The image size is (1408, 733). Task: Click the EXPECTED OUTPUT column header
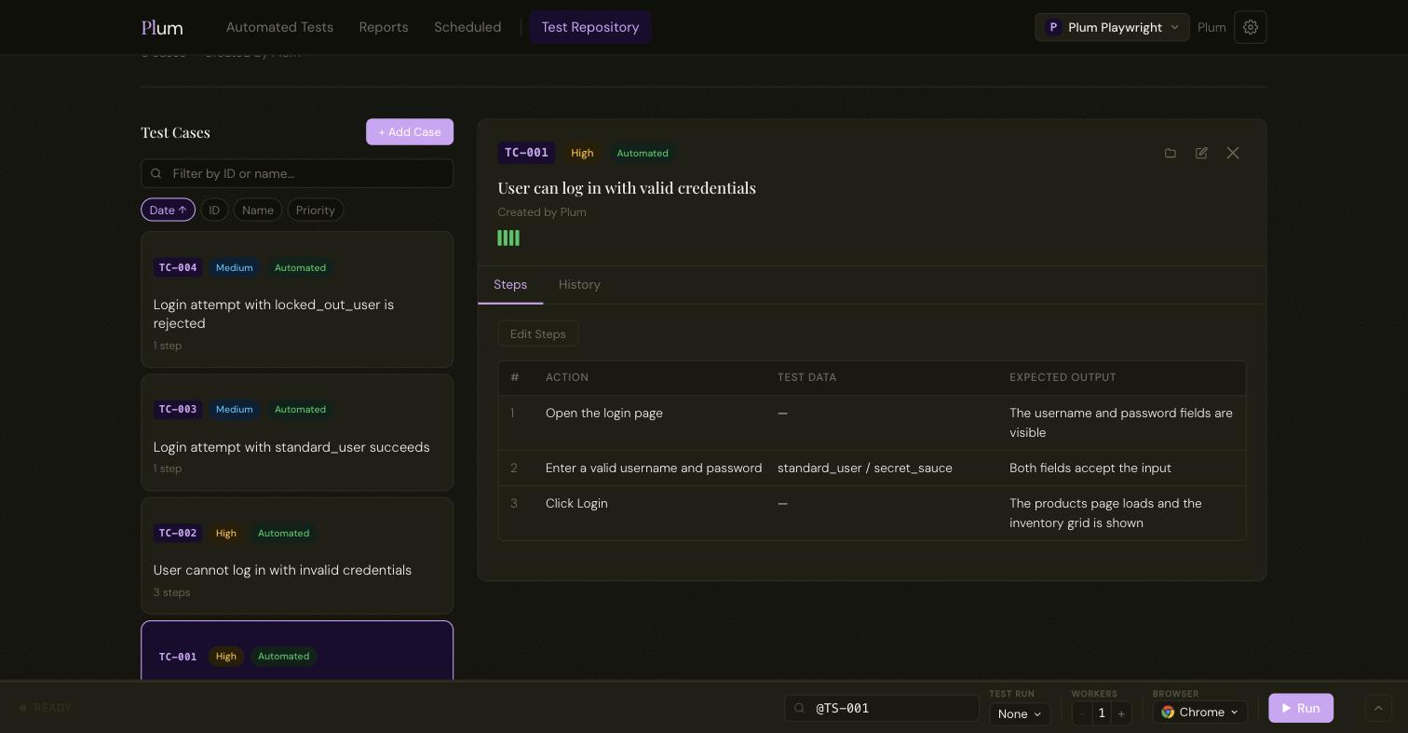(x=1063, y=377)
